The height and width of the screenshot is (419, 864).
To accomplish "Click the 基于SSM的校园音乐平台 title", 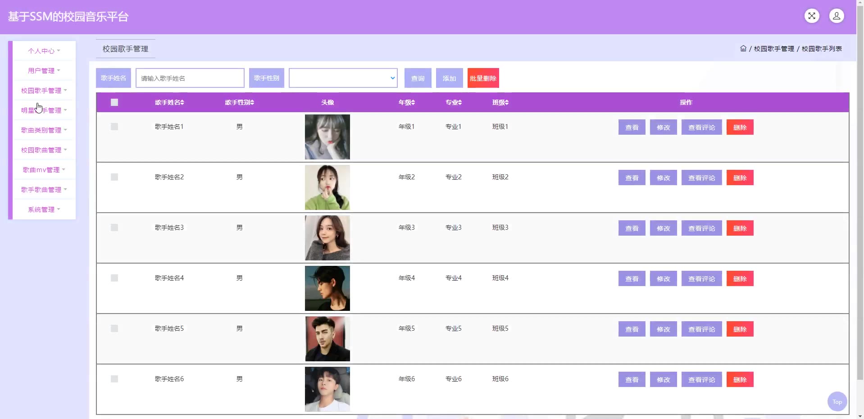I will tap(68, 17).
